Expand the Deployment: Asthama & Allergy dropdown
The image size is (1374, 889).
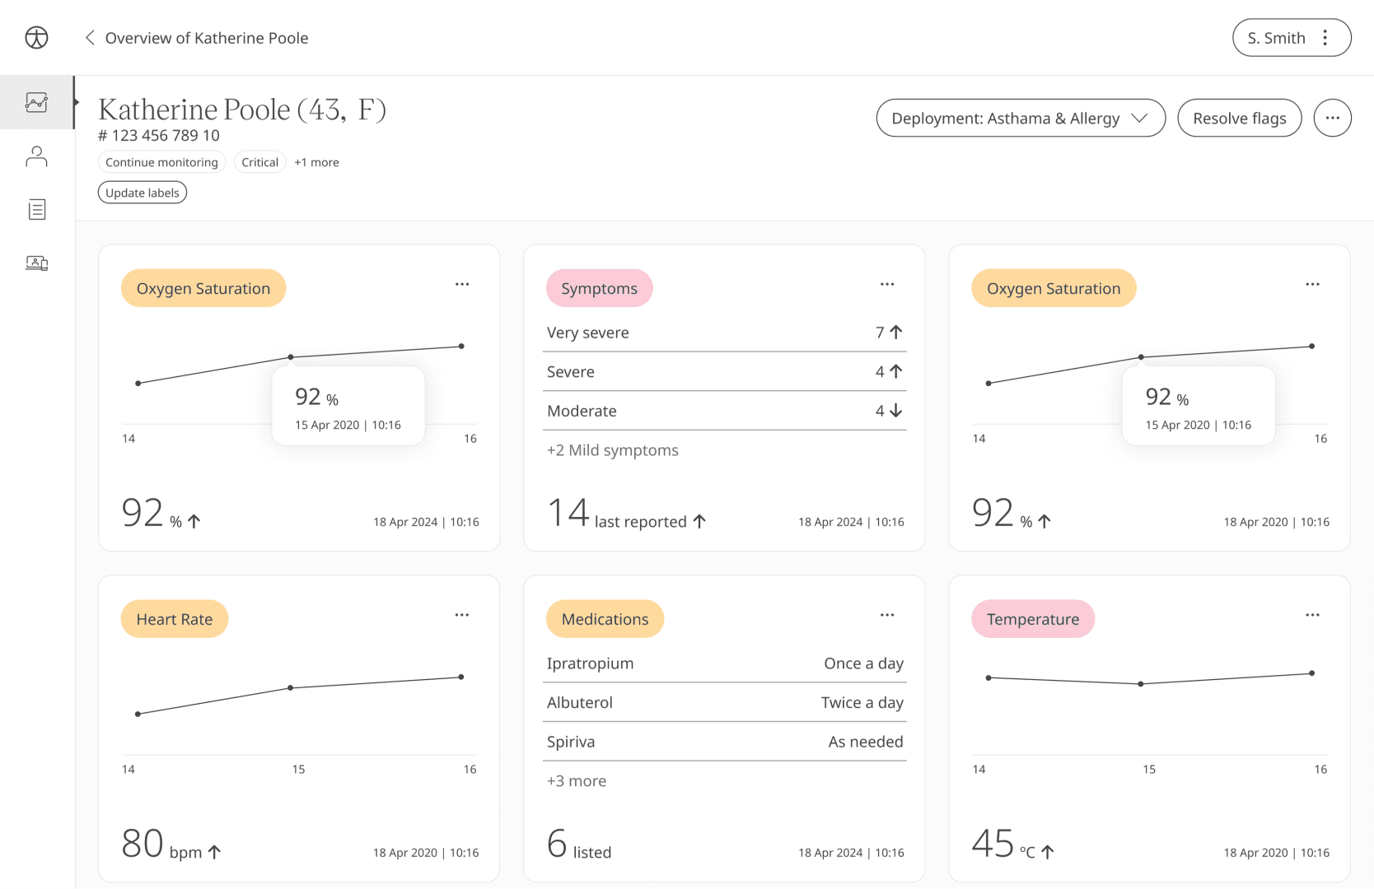coord(1020,118)
